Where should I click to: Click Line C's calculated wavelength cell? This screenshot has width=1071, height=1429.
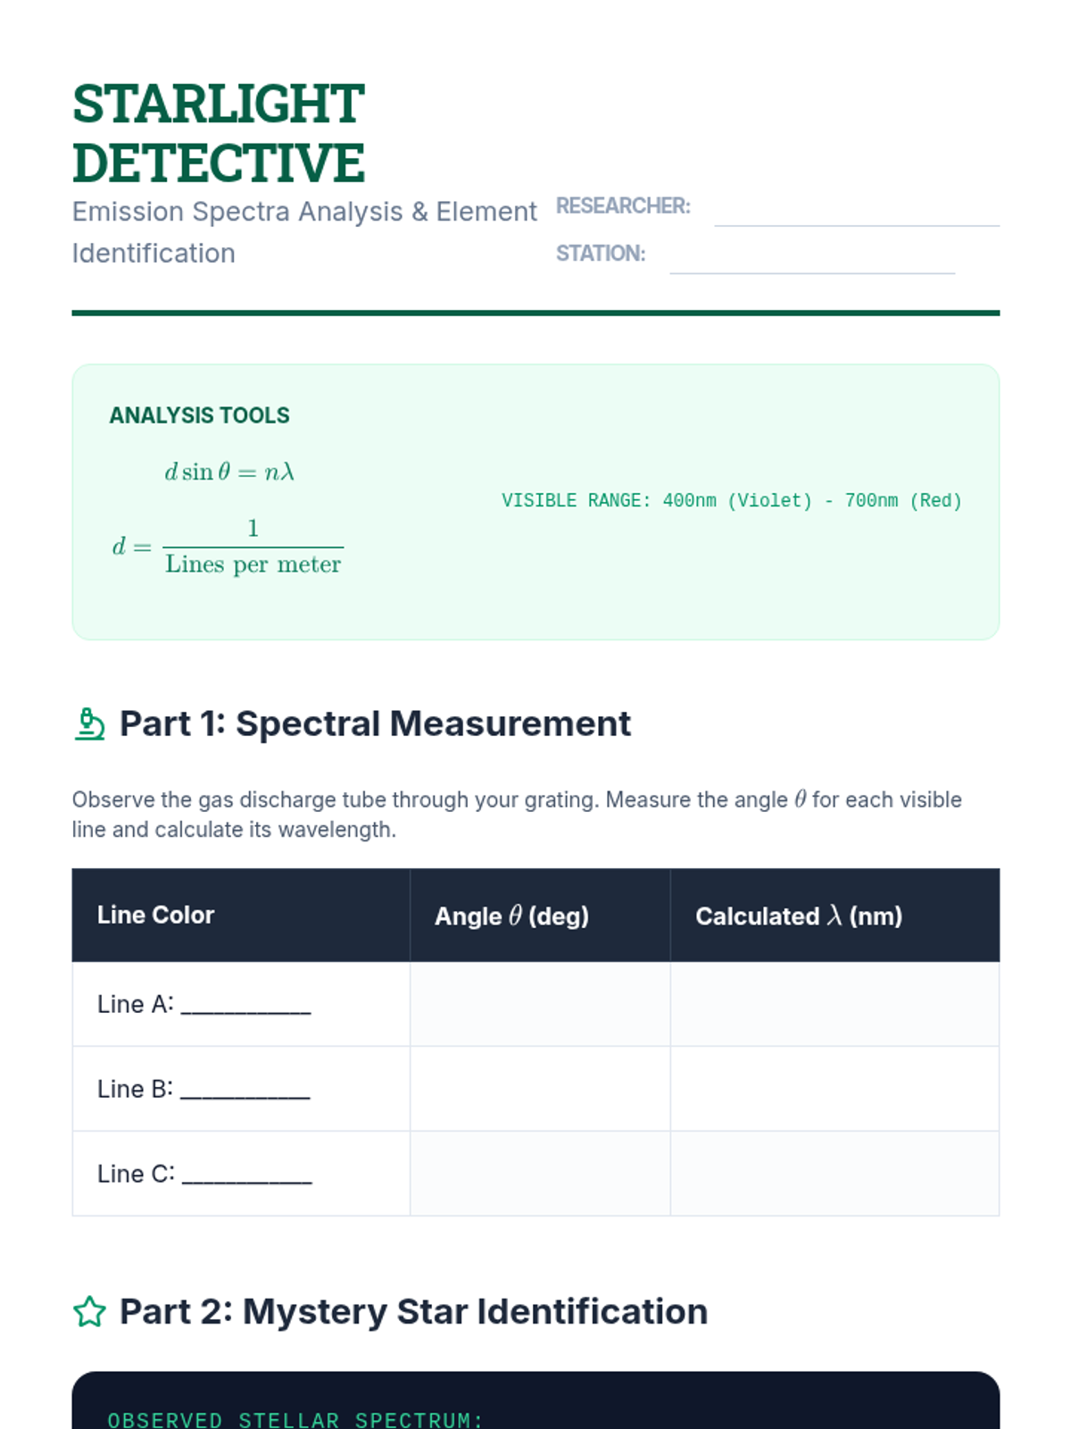pyautogui.click(x=834, y=1174)
